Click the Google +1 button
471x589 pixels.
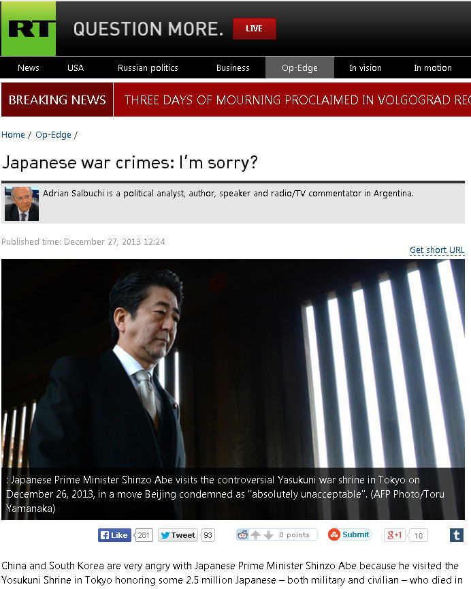(x=395, y=535)
